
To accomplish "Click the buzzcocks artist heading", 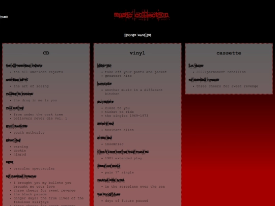I will [104, 84].
